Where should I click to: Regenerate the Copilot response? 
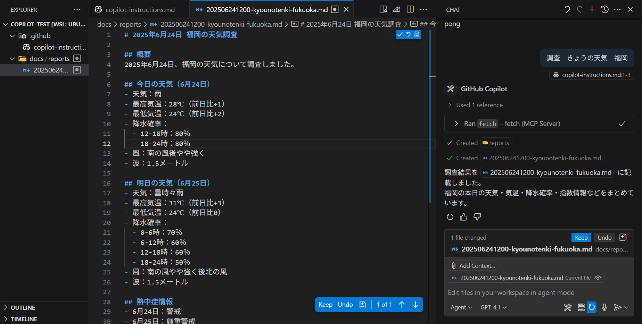pyautogui.click(x=450, y=217)
